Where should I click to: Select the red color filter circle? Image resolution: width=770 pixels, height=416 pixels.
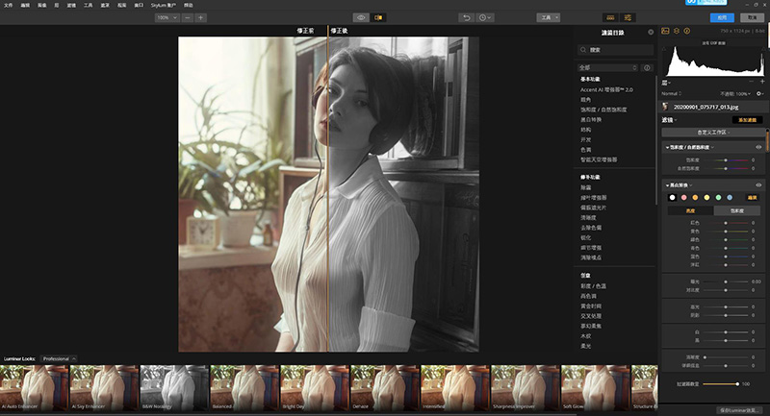pos(683,198)
